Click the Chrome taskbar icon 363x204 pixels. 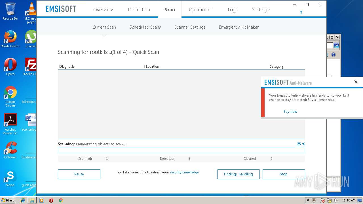61,200
